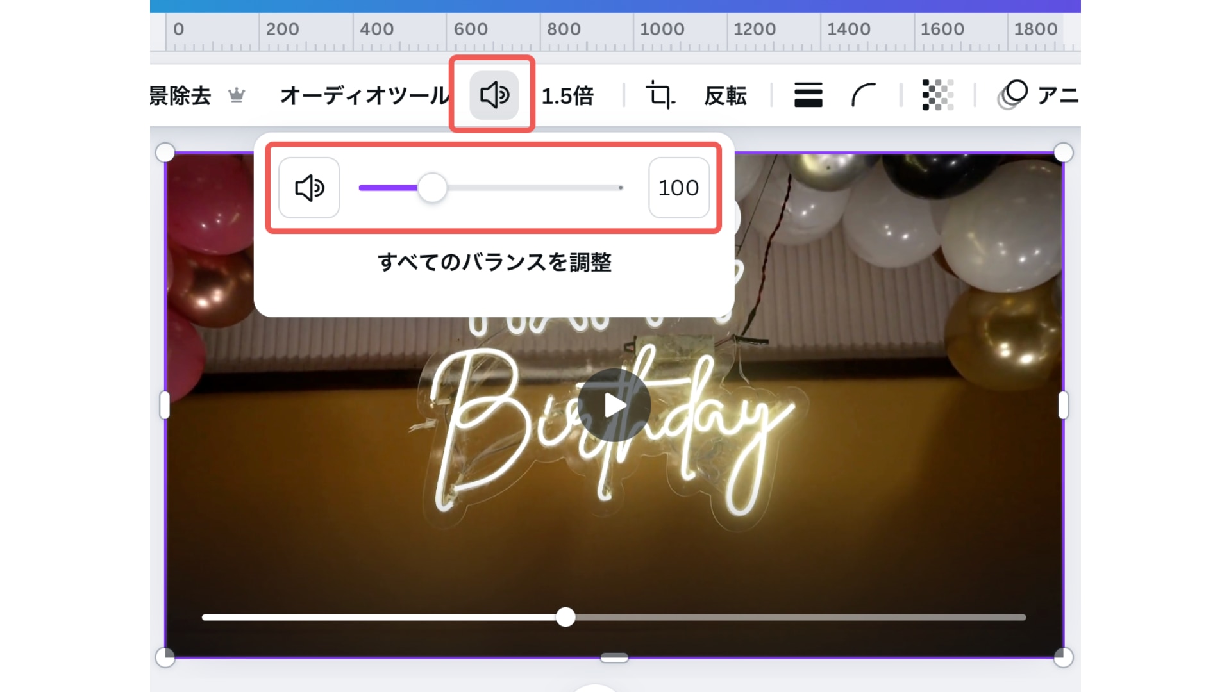
Task: Mute audio using the popup speaker button
Action: coord(309,188)
